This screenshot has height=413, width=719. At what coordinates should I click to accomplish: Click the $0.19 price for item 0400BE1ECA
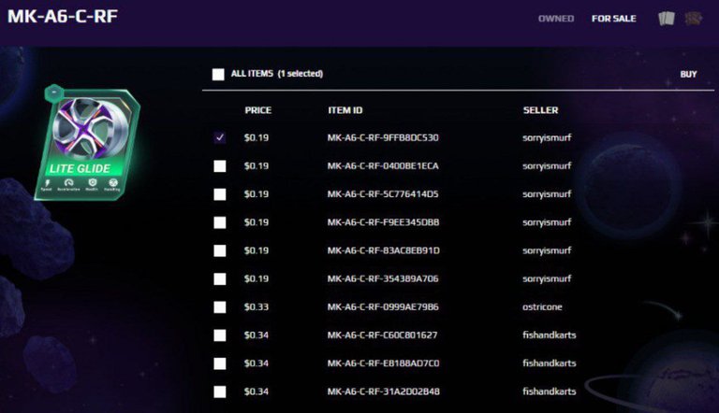pos(257,165)
